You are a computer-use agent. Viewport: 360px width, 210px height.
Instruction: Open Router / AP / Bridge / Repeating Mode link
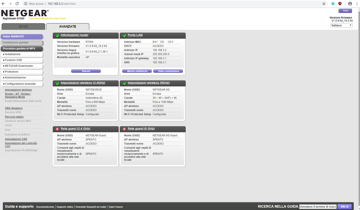click(x=18, y=95)
